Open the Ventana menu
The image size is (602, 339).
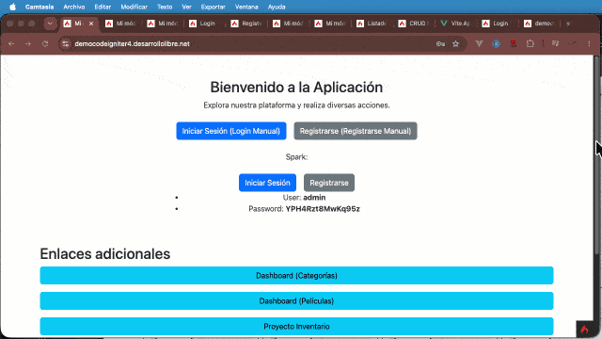point(246,7)
